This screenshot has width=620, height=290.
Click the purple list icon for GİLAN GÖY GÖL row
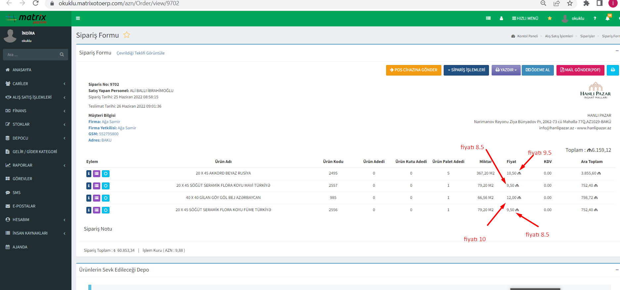click(x=97, y=198)
